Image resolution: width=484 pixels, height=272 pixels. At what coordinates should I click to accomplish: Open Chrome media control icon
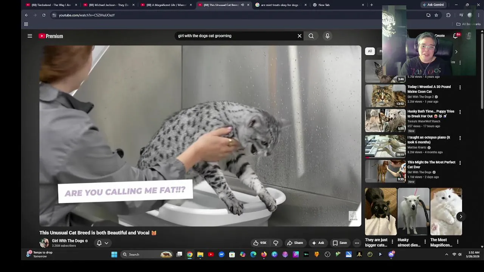pyautogui.click(x=461, y=15)
